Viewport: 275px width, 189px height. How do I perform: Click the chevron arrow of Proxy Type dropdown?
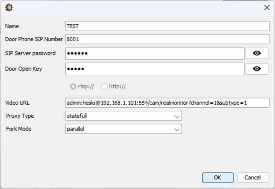(177, 116)
